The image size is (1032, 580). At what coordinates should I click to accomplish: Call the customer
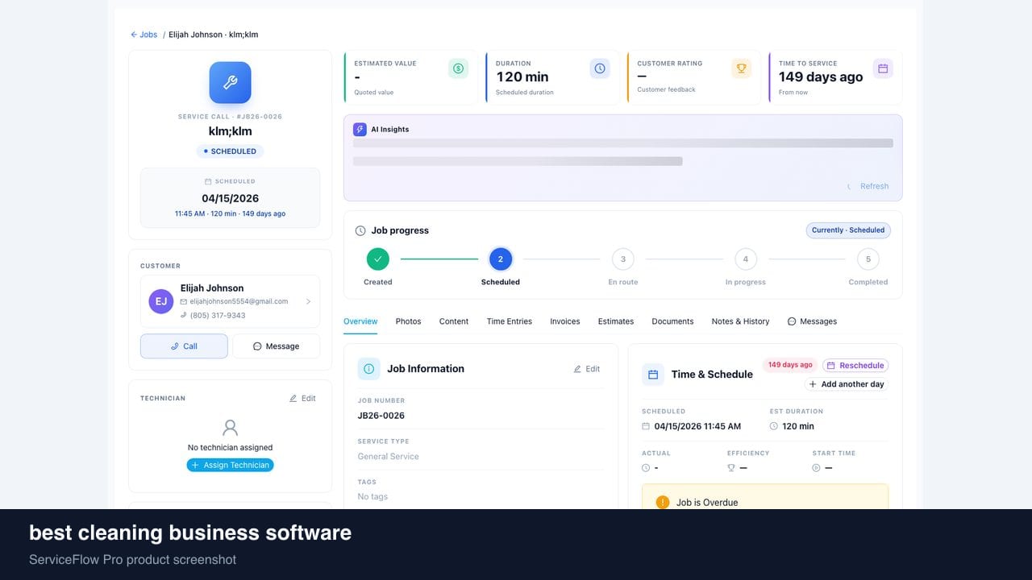pyautogui.click(x=184, y=346)
